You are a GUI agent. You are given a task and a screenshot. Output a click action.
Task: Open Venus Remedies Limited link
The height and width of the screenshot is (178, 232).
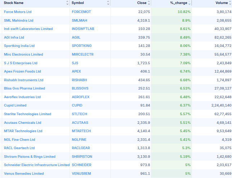(24, 174)
